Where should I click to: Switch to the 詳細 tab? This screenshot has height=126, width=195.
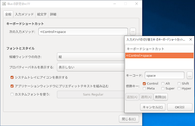(53, 14)
